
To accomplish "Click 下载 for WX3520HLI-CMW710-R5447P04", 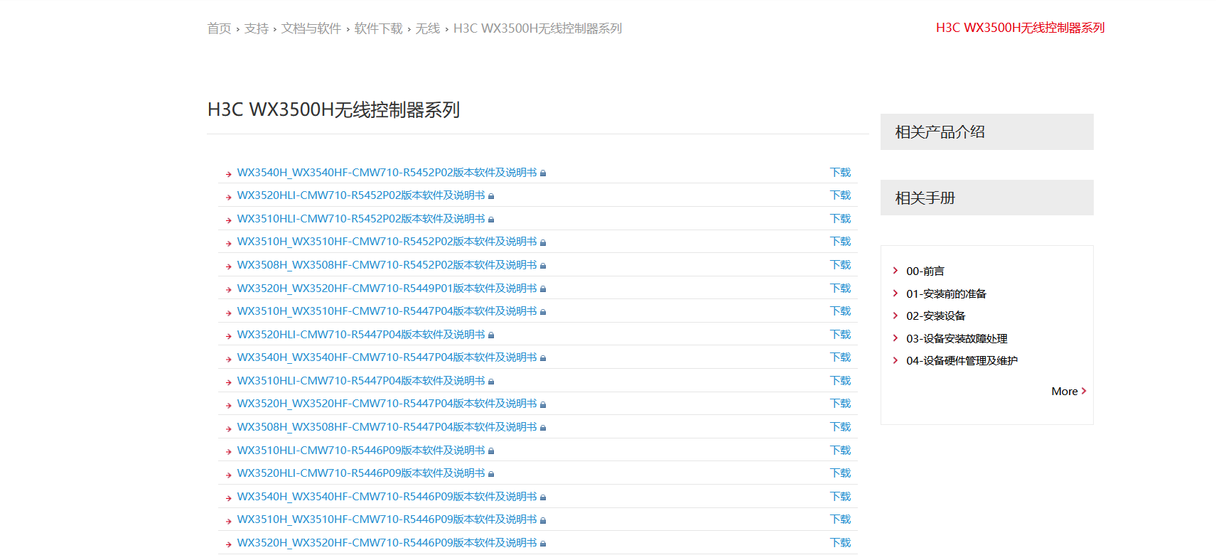I will (840, 335).
